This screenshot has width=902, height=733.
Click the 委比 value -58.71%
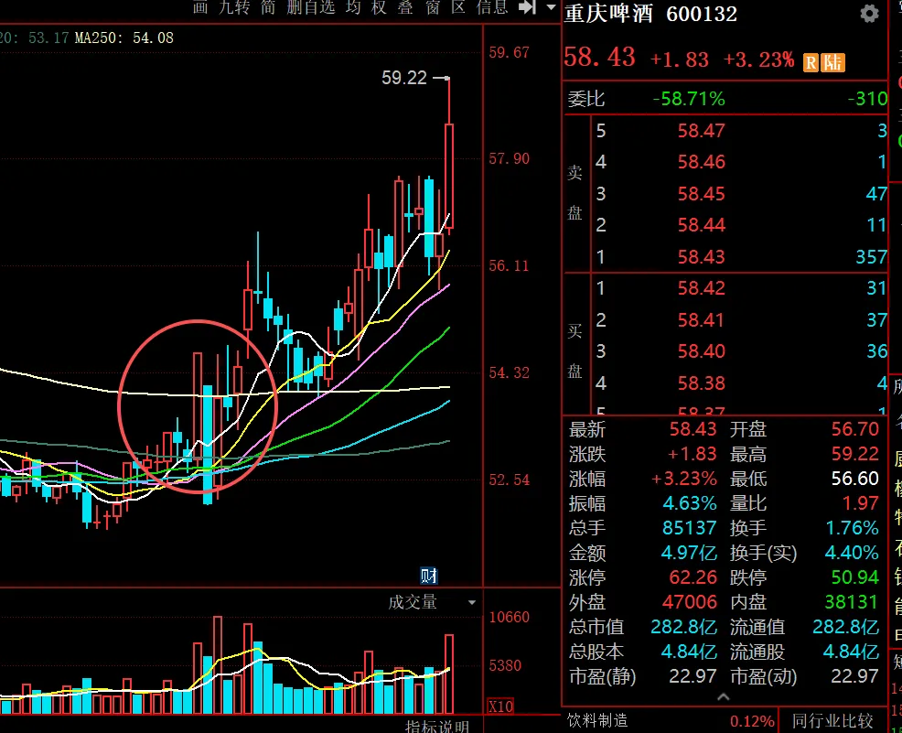coord(689,99)
